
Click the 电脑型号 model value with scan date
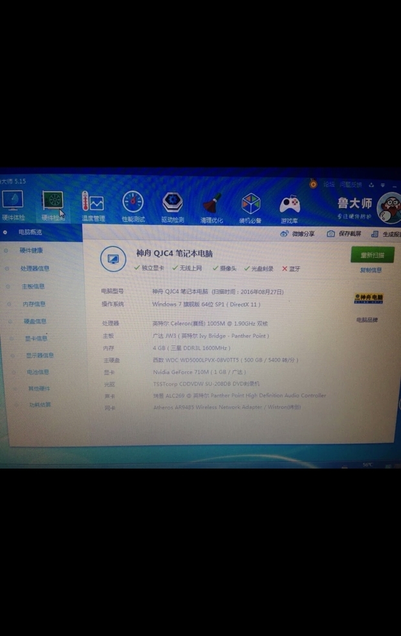coord(218,292)
